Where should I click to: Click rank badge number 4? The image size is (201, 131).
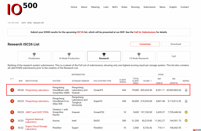pyautogui.click(x=12, y=120)
